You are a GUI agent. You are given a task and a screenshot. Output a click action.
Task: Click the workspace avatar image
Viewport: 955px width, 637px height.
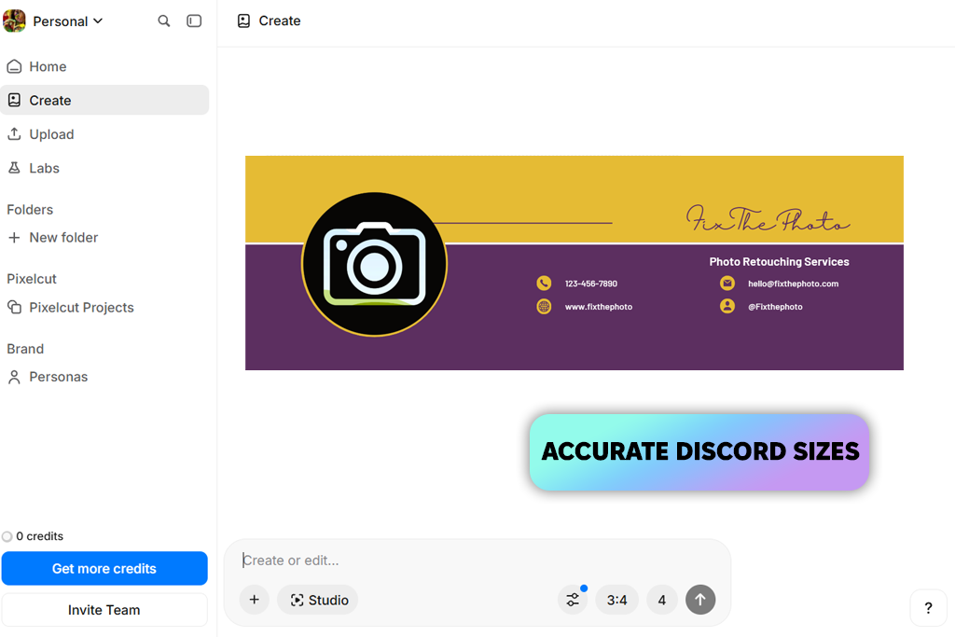pyautogui.click(x=14, y=21)
